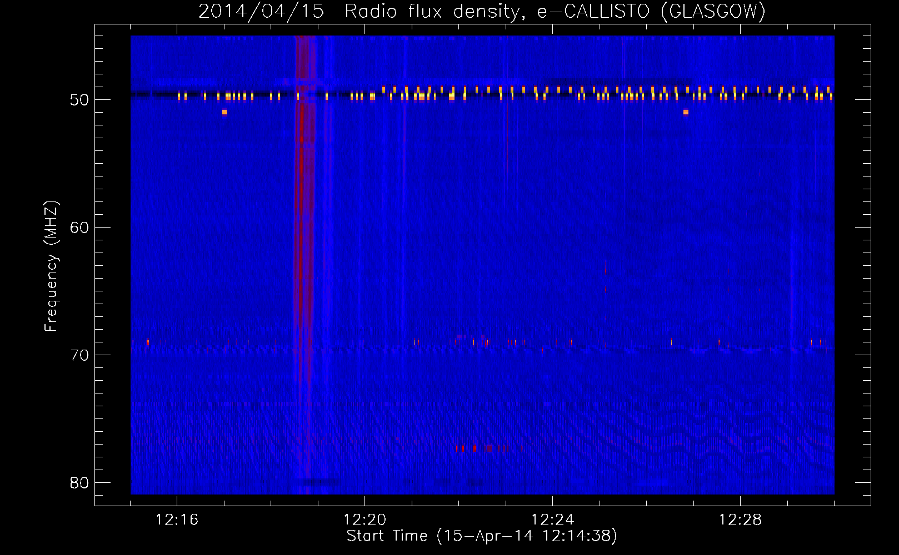
Task: Click the 50 frequency tick label
Action: pyautogui.click(x=79, y=100)
